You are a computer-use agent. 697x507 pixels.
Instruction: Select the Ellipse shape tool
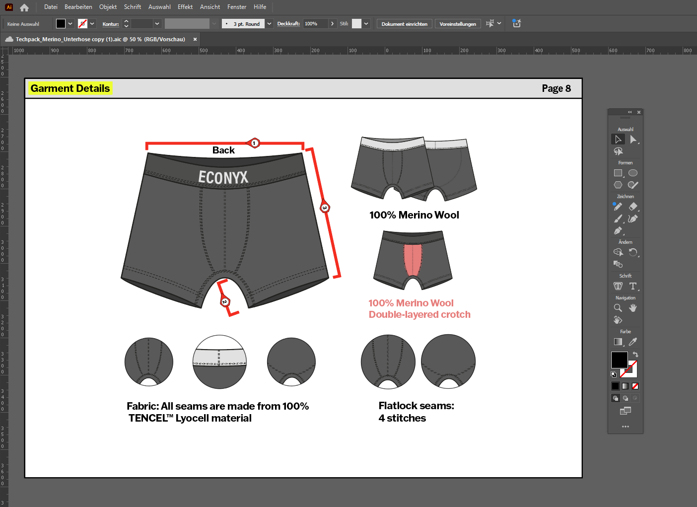633,173
